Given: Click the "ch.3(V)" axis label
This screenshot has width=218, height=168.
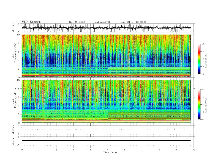Looking at the screenshot, I should [x=13, y=130].
